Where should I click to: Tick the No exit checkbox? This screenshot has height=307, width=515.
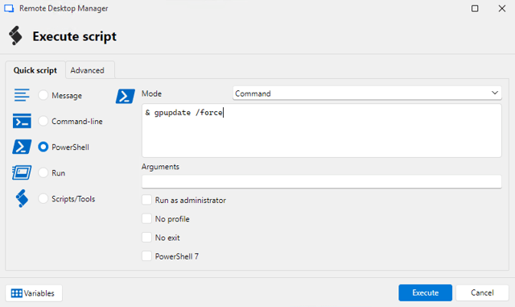[x=146, y=237]
